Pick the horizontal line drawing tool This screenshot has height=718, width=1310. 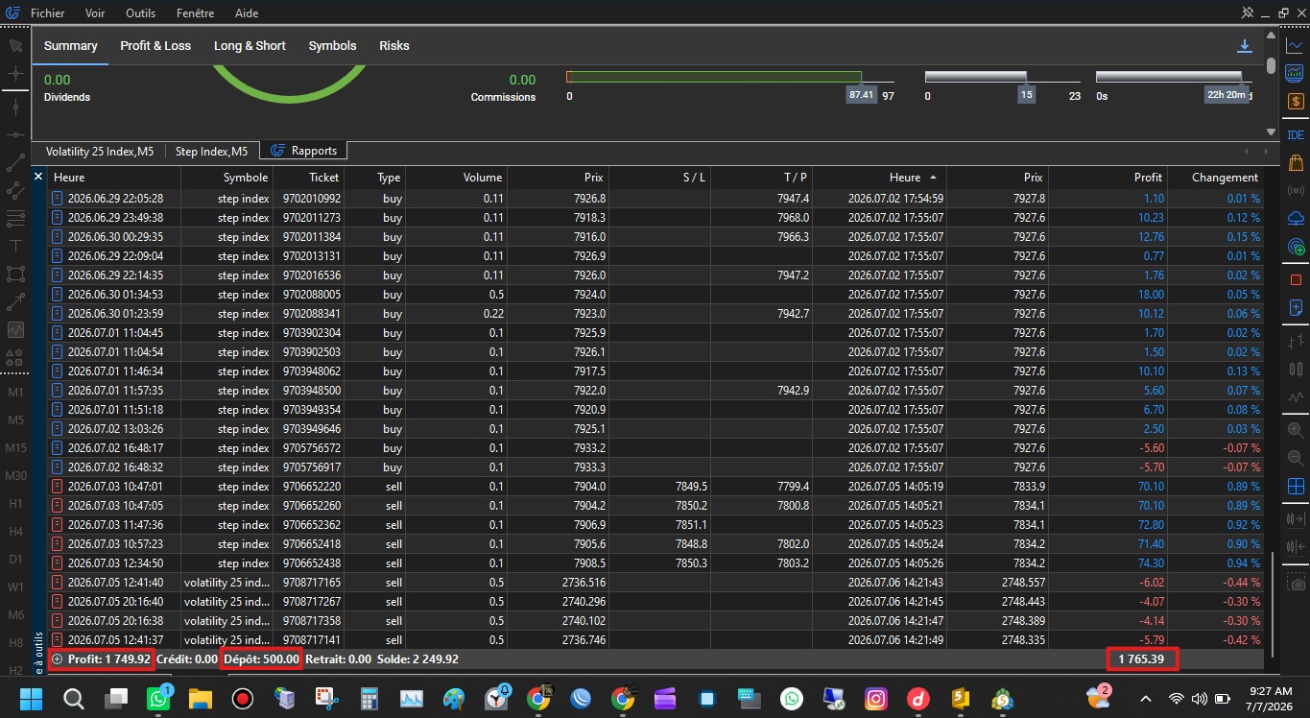15,135
